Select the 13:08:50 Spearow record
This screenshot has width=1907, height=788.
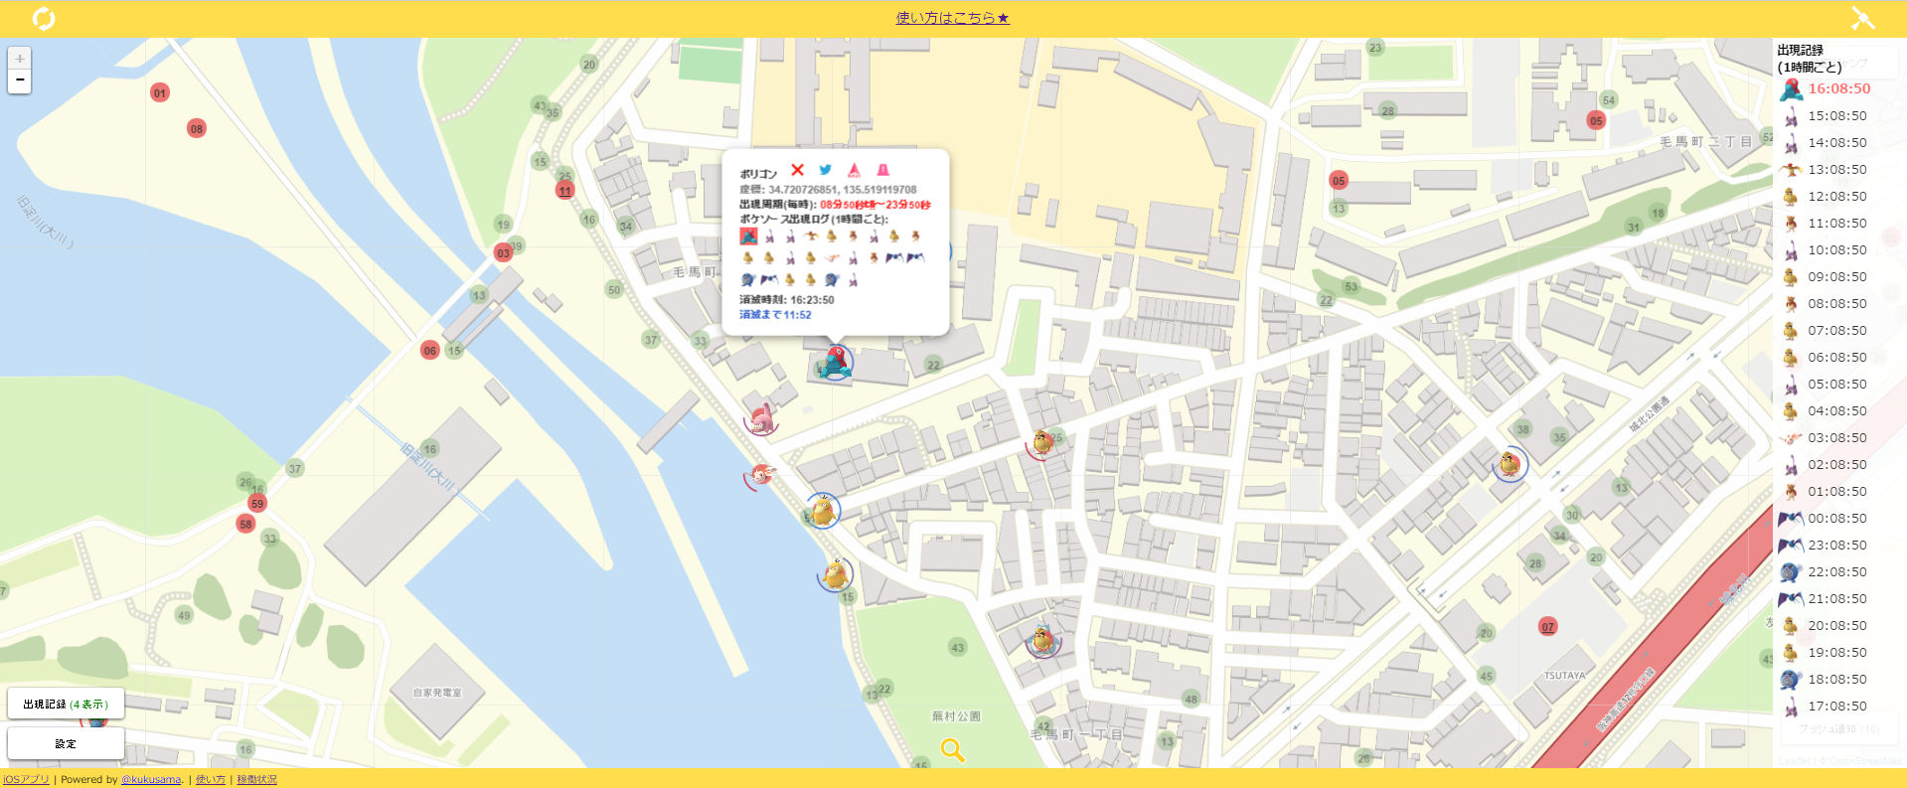(x=1826, y=169)
